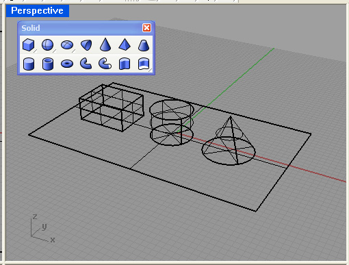349x265 pixels.
Task: Choose the Ellipsoid tool
Action: click(67, 45)
